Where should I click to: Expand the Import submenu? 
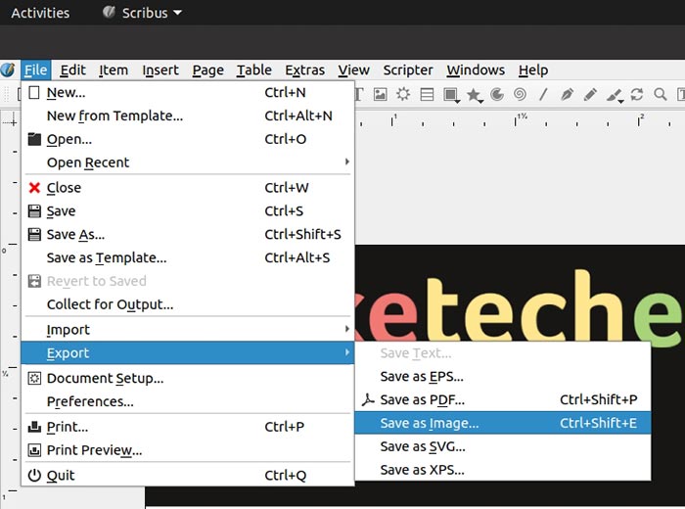(188, 330)
